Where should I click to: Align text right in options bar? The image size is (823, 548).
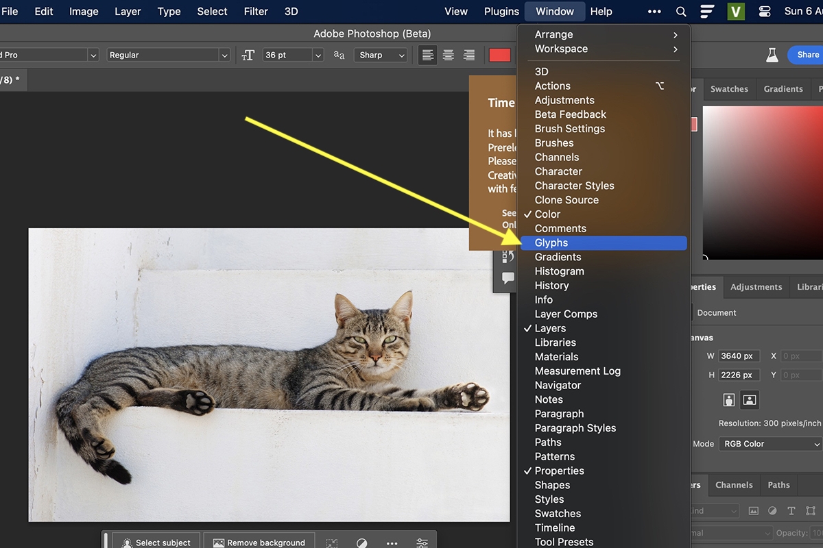[469, 55]
